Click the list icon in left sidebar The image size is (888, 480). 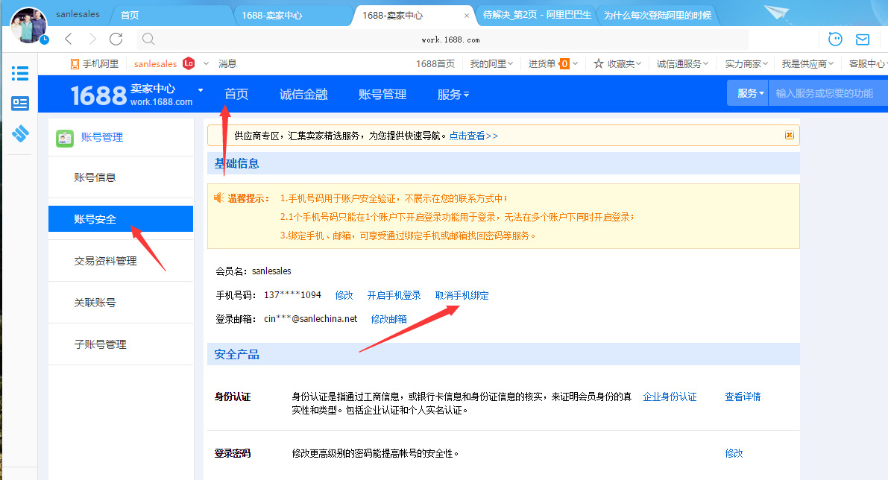click(20, 74)
